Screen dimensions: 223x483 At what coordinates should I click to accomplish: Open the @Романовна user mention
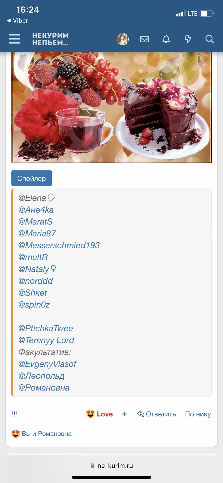44,388
